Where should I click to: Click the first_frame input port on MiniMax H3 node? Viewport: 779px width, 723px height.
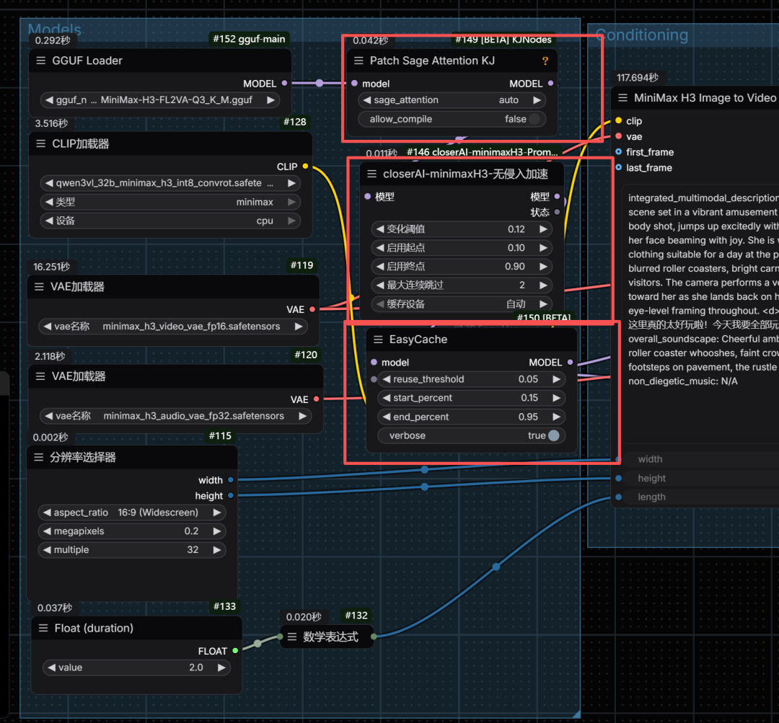tap(619, 152)
